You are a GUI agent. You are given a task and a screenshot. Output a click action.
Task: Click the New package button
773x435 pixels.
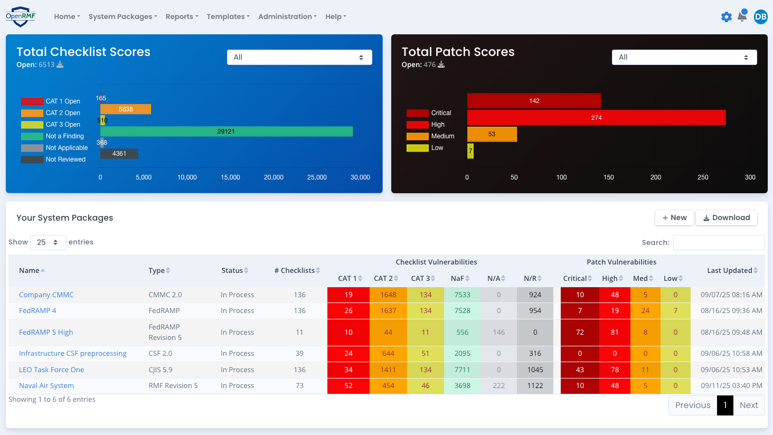(674, 218)
